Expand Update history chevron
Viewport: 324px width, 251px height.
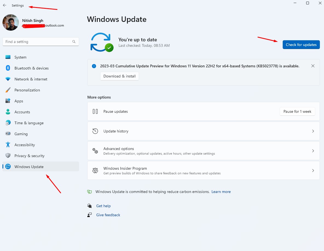[x=313, y=131]
